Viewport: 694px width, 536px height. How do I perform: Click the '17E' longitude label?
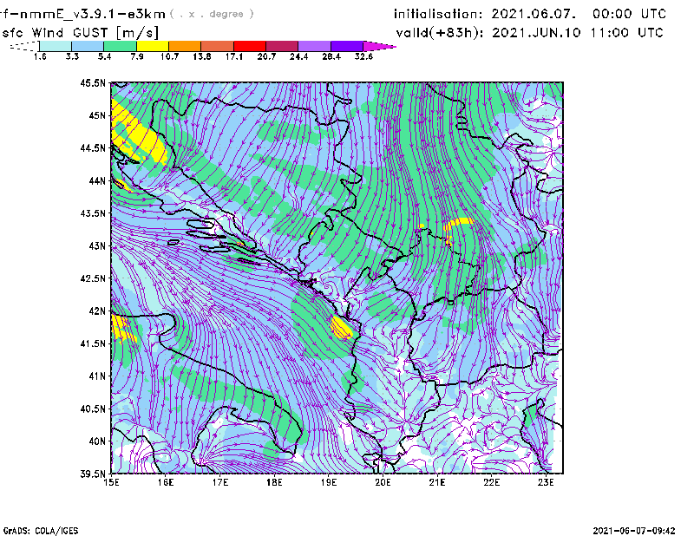point(220,482)
